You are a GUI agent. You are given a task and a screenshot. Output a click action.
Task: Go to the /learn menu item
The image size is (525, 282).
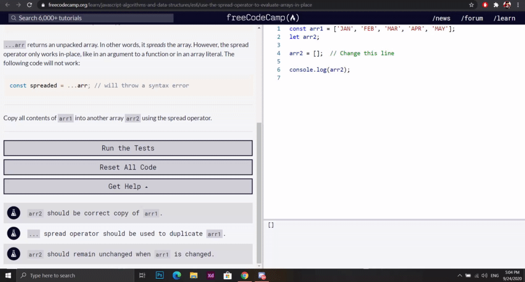pyautogui.click(x=504, y=18)
